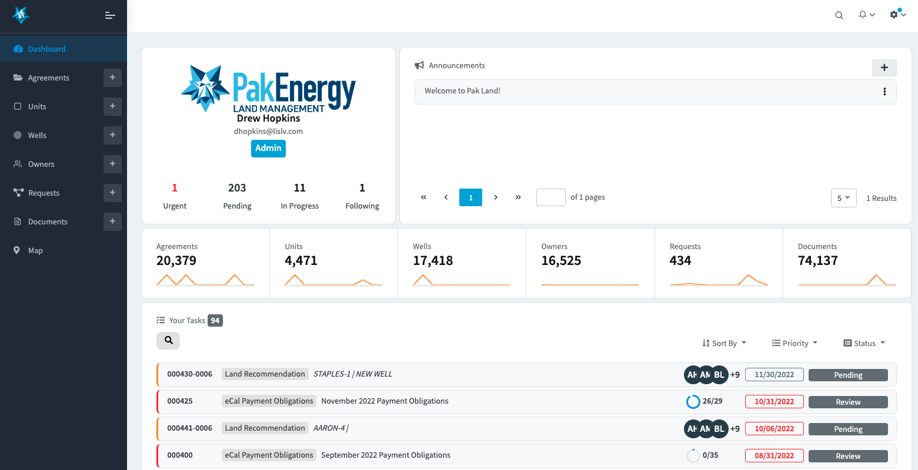Open the Status filter dropdown
This screenshot has width=918, height=470.
[x=864, y=343]
